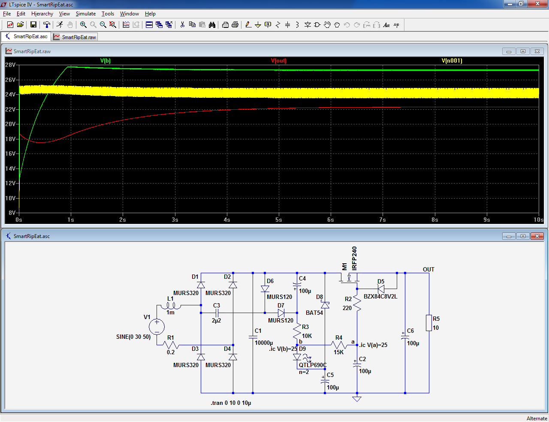Click the Text Aa tool

coord(386,25)
